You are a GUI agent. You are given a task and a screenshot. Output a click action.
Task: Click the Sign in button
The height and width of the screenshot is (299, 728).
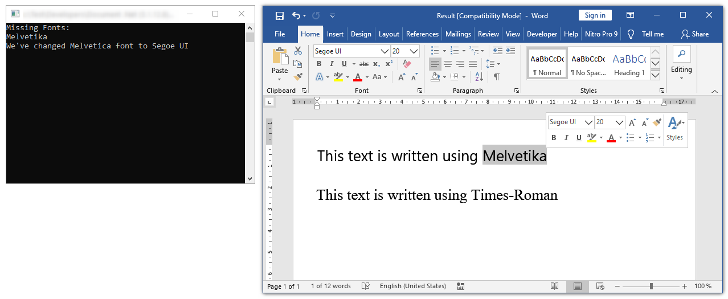(x=595, y=15)
